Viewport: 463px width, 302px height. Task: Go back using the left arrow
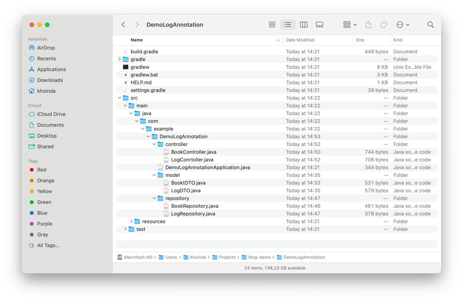click(x=123, y=25)
